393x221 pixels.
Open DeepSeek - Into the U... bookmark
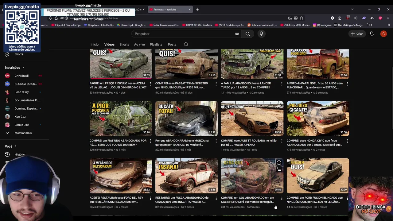tap(99, 25)
